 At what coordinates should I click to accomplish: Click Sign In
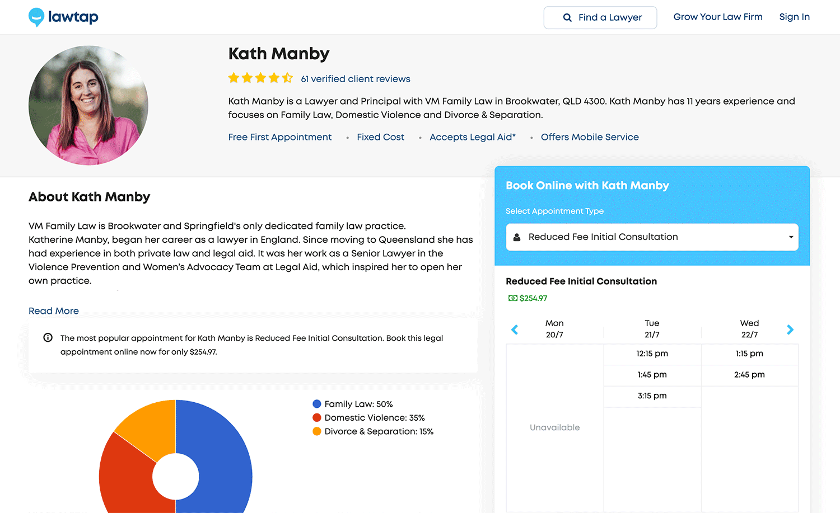(x=795, y=17)
